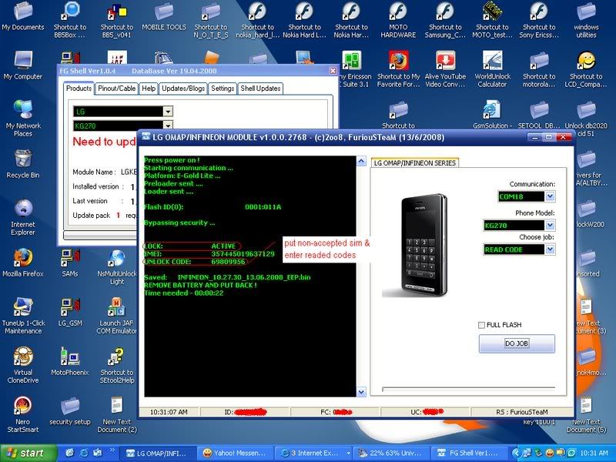Click RS : FuriouSTeaM status bar entry
616x462 pixels.
522,412
